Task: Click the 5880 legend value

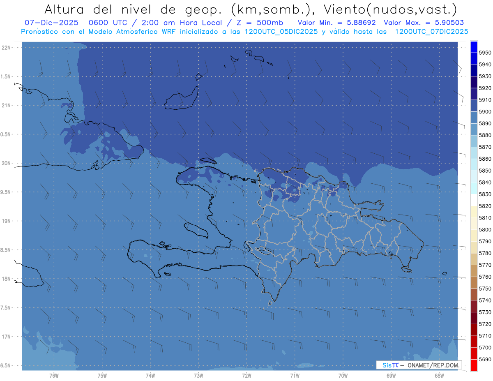Action: pos(485,135)
